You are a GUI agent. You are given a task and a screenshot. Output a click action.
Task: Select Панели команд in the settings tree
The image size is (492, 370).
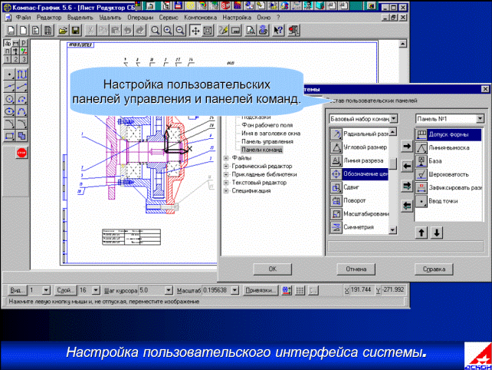click(261, 150)
